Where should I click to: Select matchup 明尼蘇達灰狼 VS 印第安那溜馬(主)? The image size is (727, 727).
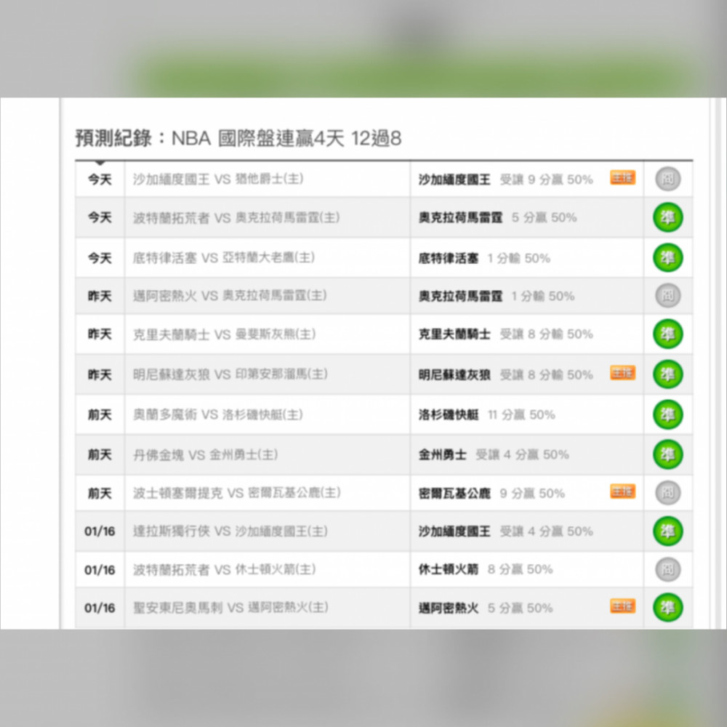point(230,374)
